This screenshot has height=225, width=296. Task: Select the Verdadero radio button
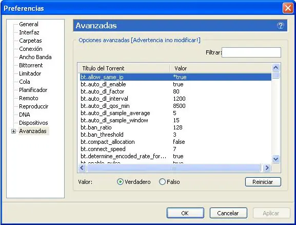[120, 182]
